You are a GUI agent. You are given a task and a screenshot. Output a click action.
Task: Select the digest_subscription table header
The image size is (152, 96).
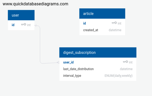pos(98,53)
